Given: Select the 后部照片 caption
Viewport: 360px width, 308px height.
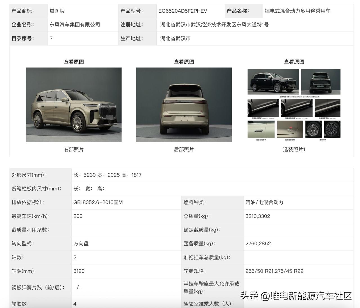Looking at the screenshot, I should (184, 150).
